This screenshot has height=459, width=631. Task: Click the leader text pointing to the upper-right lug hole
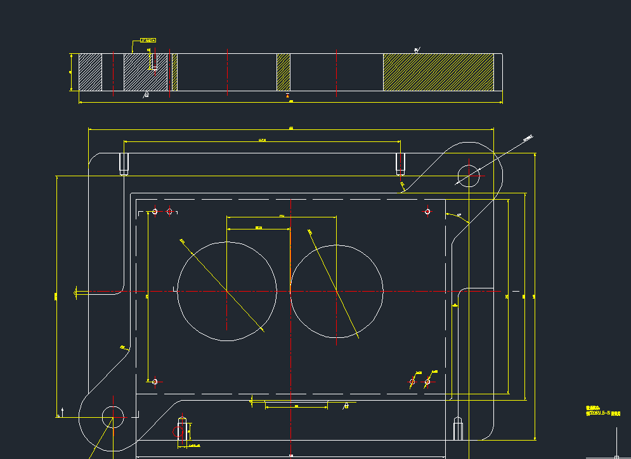click(528, 139)
